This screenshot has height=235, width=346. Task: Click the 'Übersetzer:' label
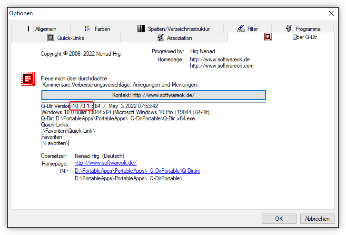54,156
